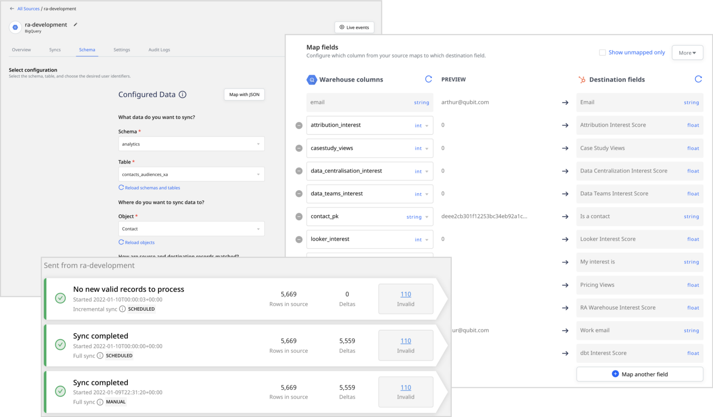Viewport: 713px width, 417px height.
Task: Remove the contact_pk field mapping
Action: [299, 217]
